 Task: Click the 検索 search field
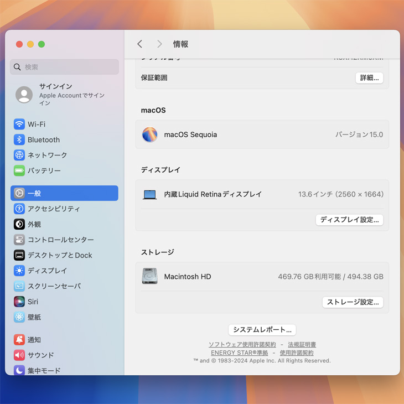64,67
